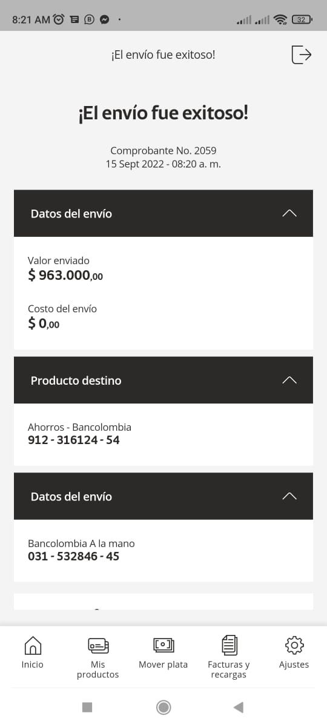This screenshot has width=327, height=727.
Task: Tap the Producto destino header bar
Action: coord(163,380)
